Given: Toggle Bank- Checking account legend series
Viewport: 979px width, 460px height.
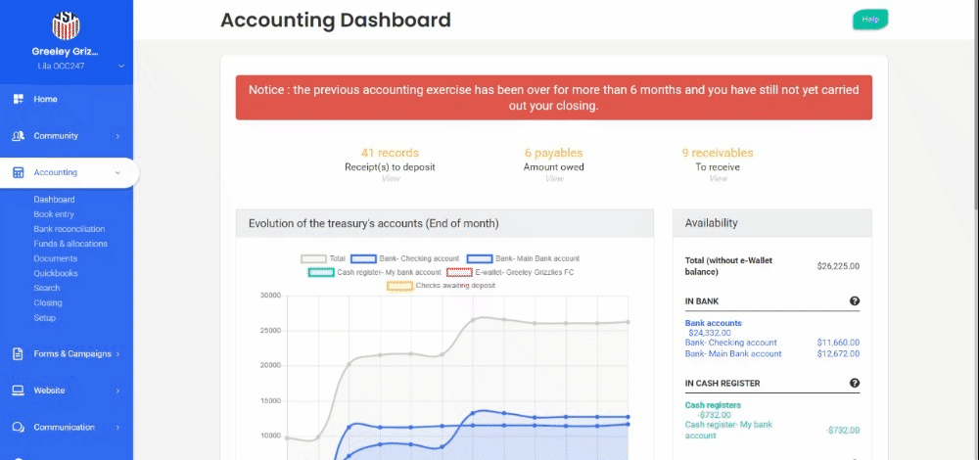Looking at the screenshot, I should (363, 258).
